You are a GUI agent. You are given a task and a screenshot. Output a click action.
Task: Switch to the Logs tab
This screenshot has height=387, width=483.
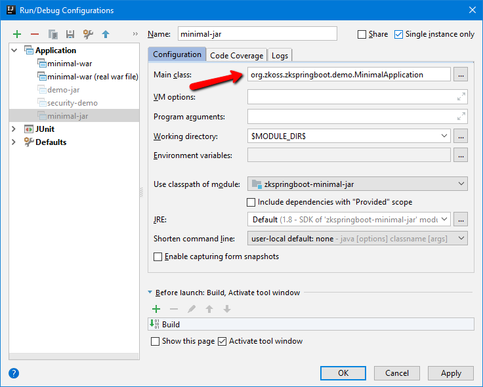pyautogui.click(x=280, y=56)
